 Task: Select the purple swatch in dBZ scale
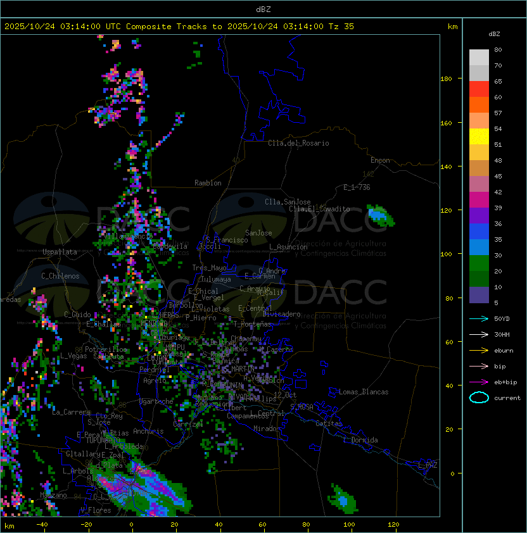click(x=479, y=215)
